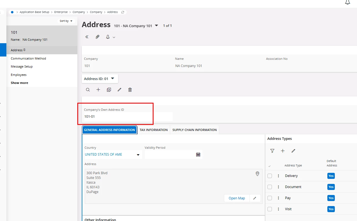This screenshot has height=221, width=357.
Task: Toggle select-all check in Address Types header
Action: 269,166
